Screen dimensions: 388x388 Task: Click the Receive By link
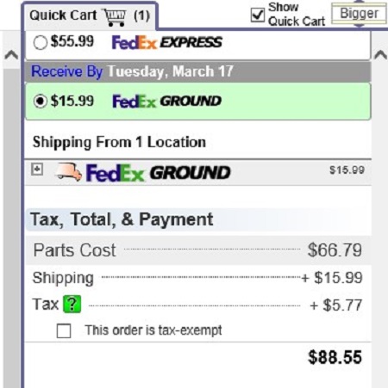[66, 71]
